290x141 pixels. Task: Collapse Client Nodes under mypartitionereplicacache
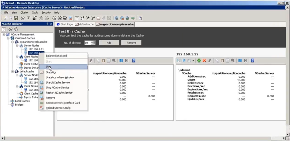(x=17, y=56)
